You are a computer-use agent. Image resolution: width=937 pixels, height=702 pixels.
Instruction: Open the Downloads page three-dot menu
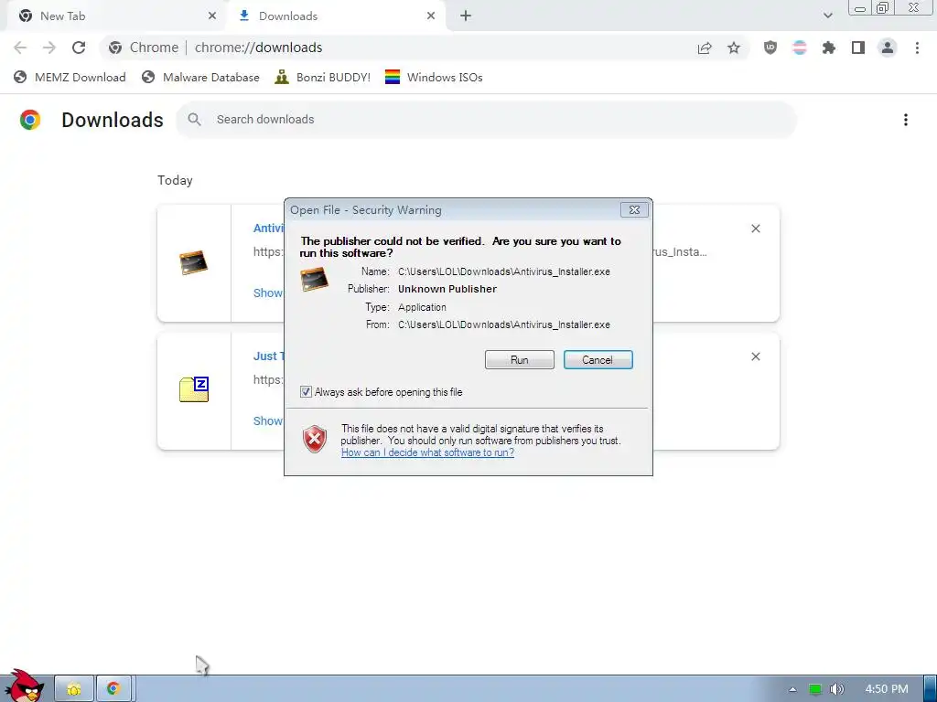tap(905, 120)
